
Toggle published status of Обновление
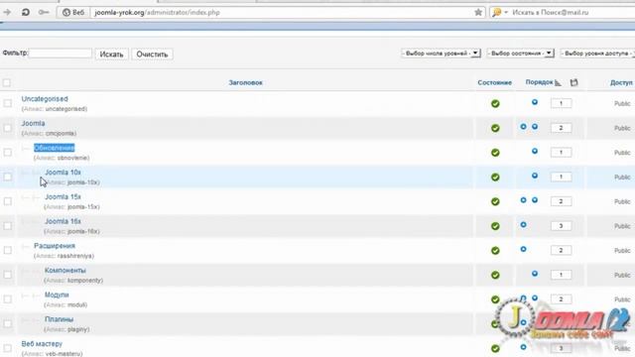click(495, 153)
